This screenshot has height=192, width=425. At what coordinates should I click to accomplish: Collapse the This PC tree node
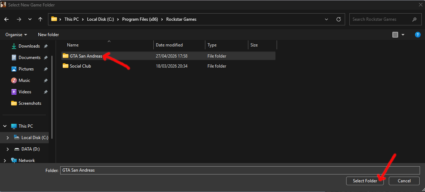pyautogui.click(x=5, y=126)
